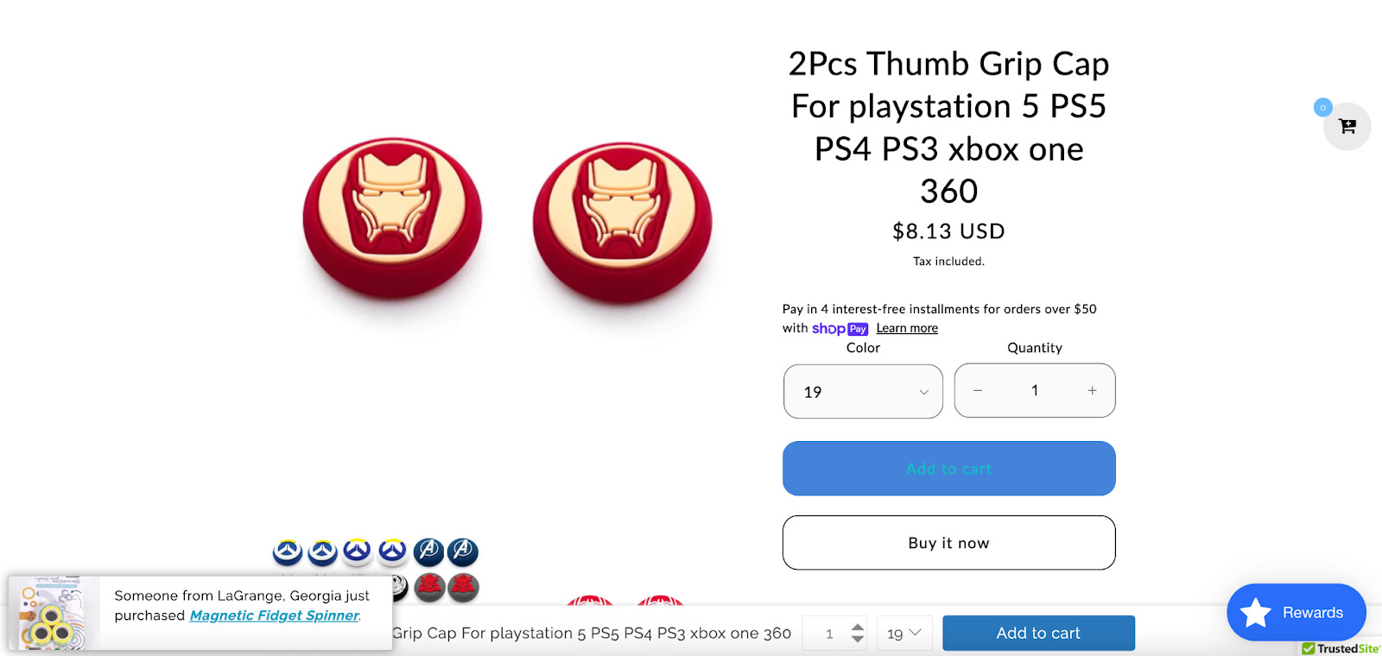Click the large blue Add to cart button
Screen dimensions: 1382x656
coord(948,469)
